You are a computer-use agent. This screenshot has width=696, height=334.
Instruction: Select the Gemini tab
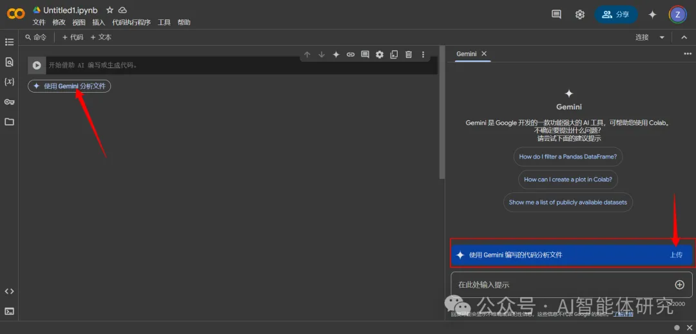[466, 53]
